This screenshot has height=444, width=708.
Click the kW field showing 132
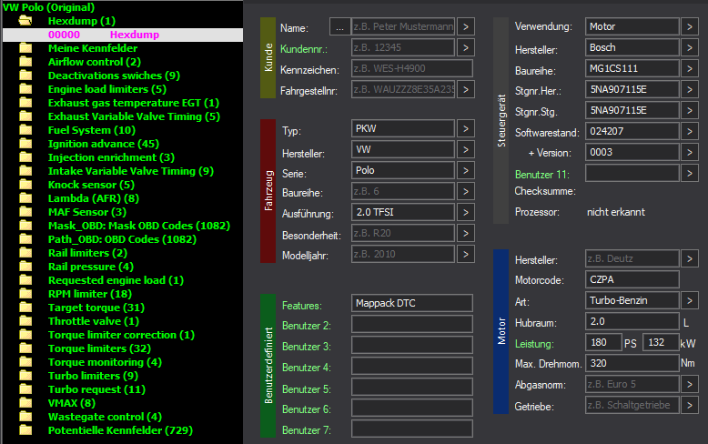click(661, 342)
